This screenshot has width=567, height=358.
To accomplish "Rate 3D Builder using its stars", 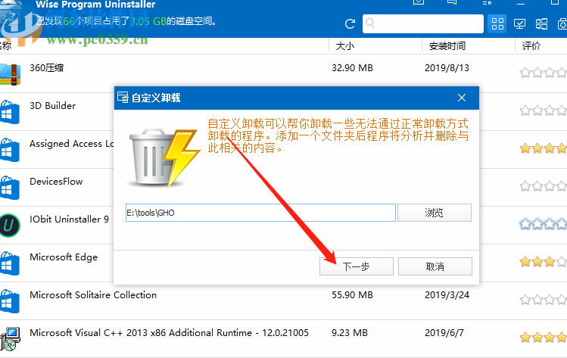I will [543, 111].
